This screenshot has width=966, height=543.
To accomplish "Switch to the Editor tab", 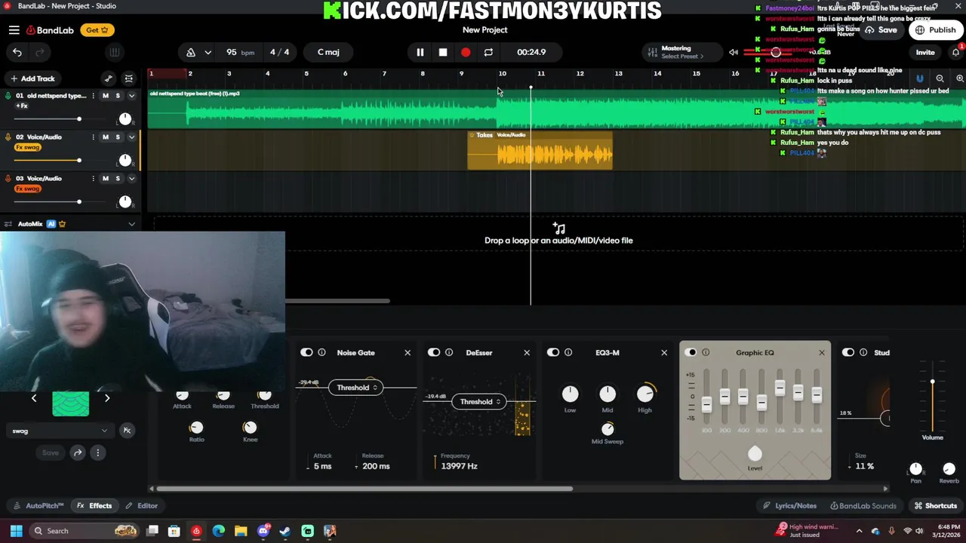I will (142, 506).
